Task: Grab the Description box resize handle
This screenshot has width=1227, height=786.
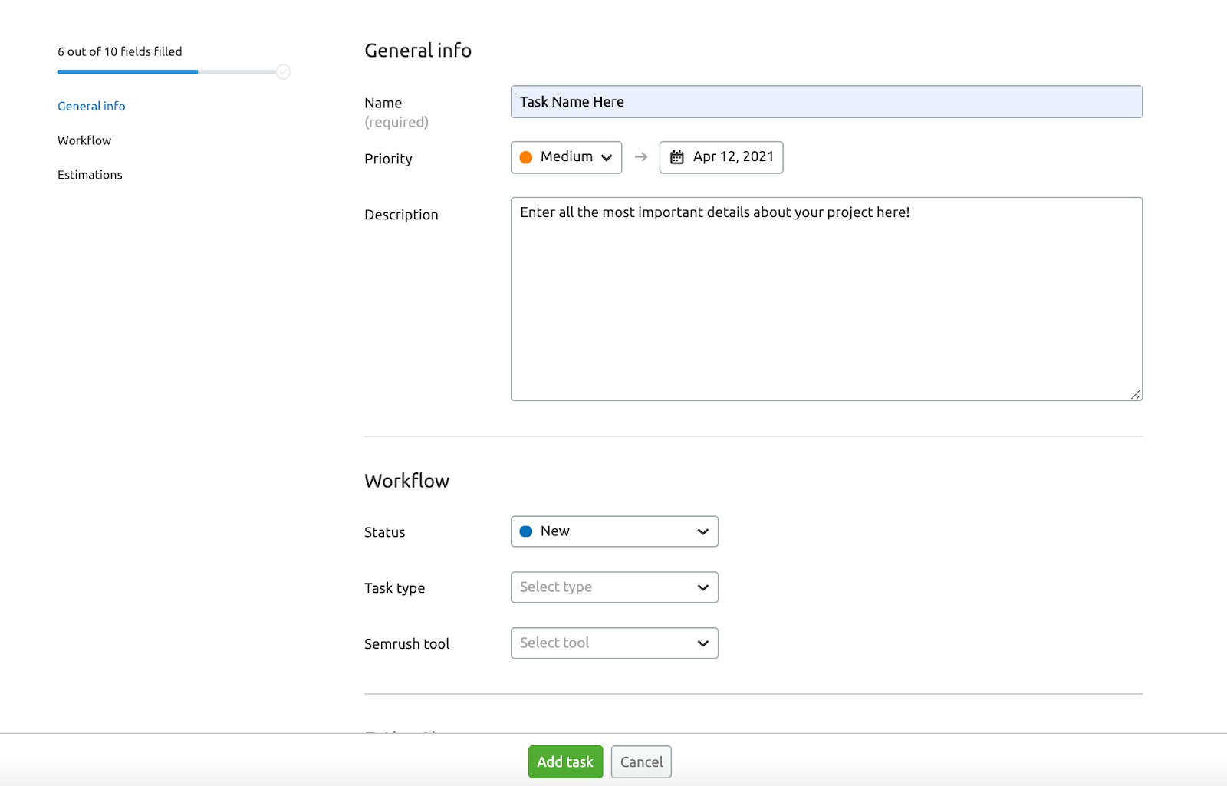Action: (1136, 394)
